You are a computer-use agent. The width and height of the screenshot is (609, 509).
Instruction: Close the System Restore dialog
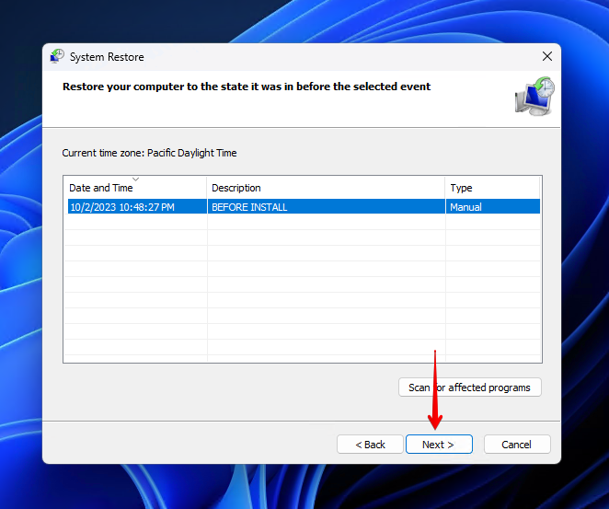pos(547,56)
